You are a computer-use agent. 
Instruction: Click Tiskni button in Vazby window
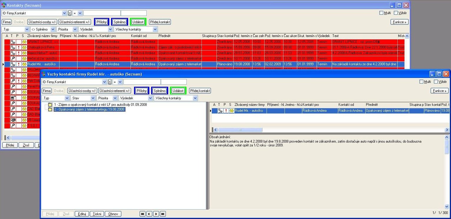97,214
